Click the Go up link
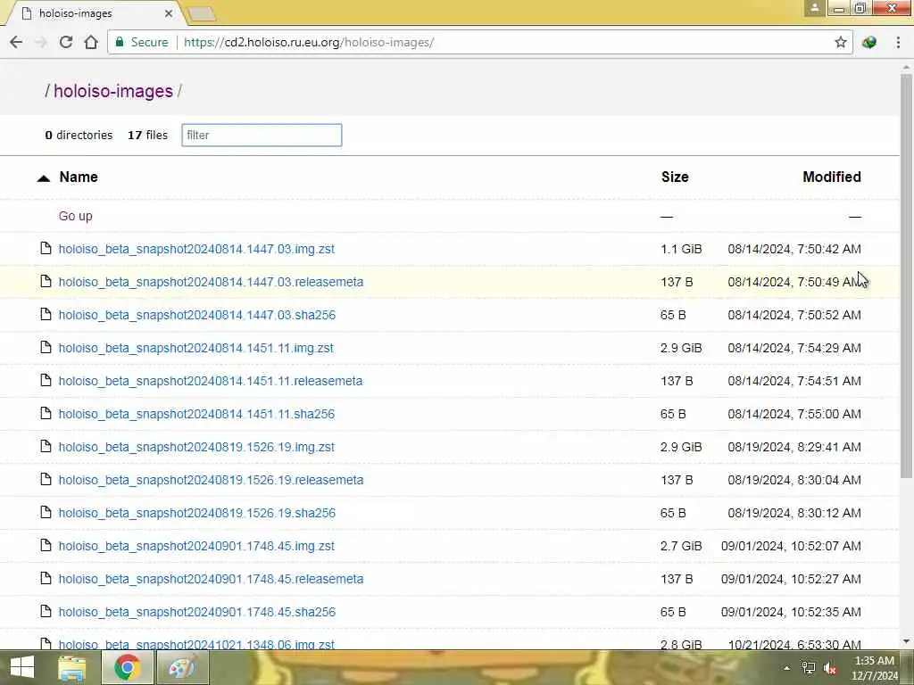The width and height of the screenshot is (914, 685). click(75, 216)
